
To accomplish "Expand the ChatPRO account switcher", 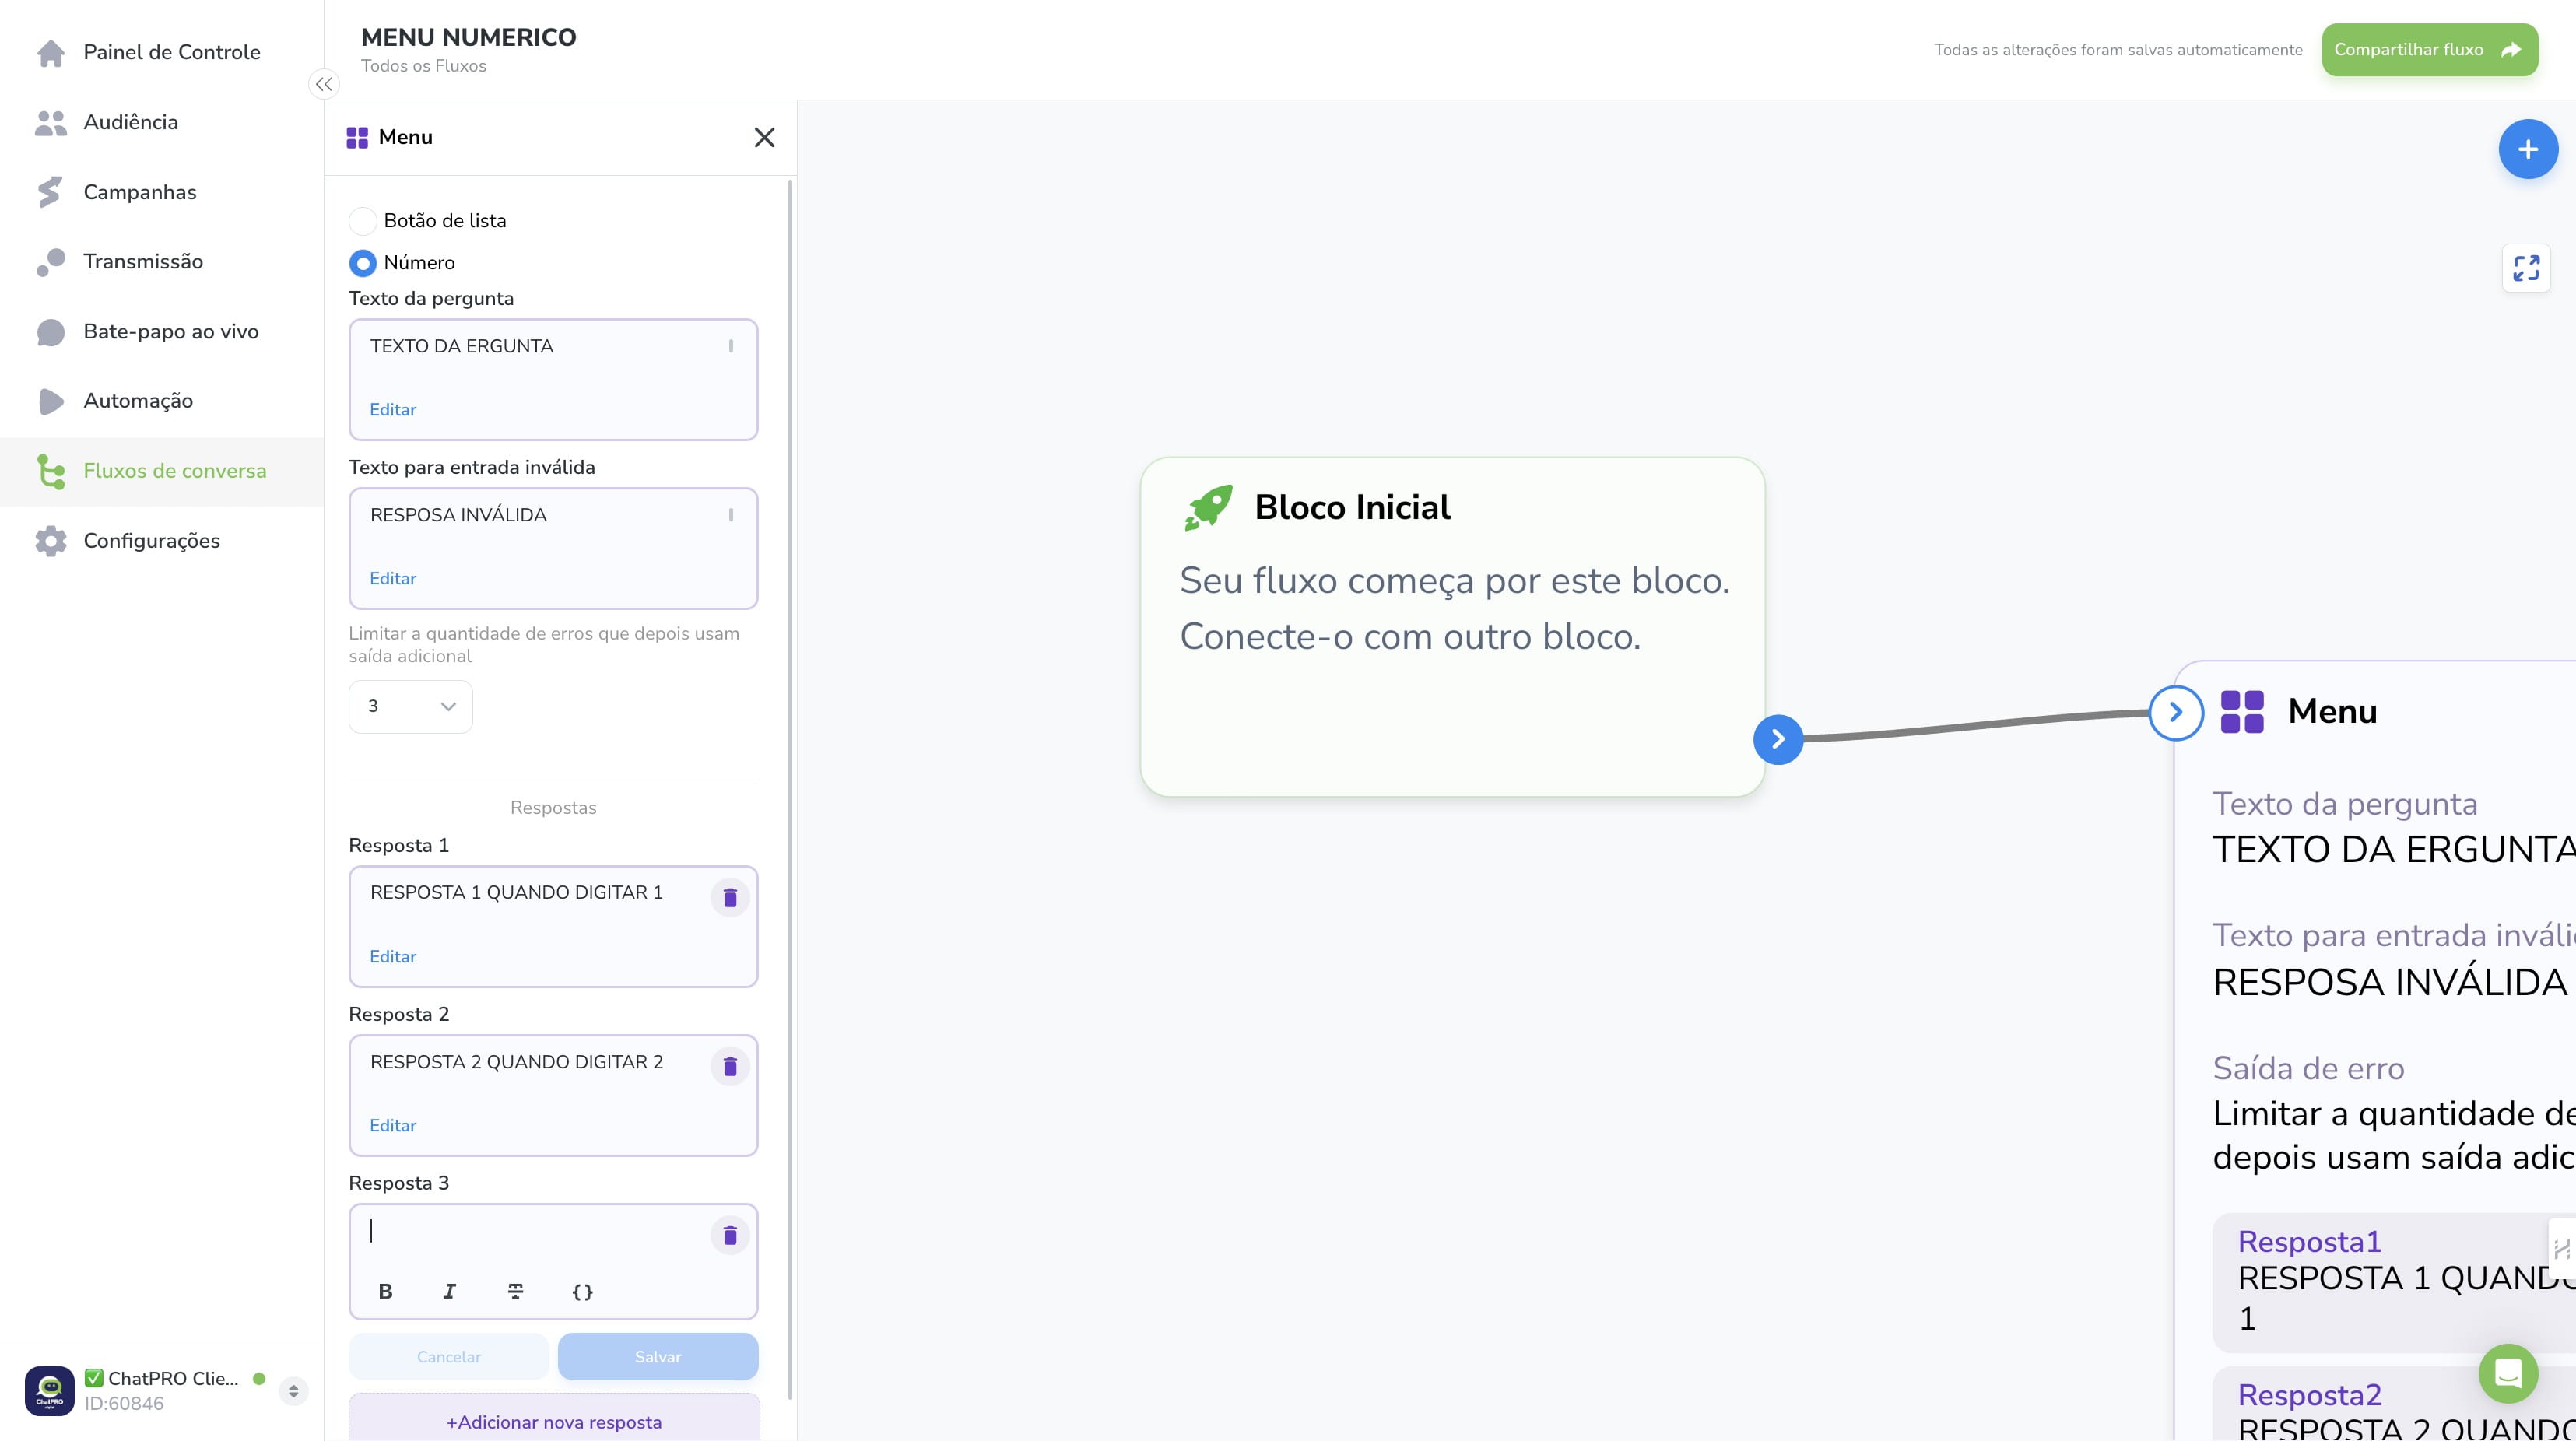I will 293,1390.
